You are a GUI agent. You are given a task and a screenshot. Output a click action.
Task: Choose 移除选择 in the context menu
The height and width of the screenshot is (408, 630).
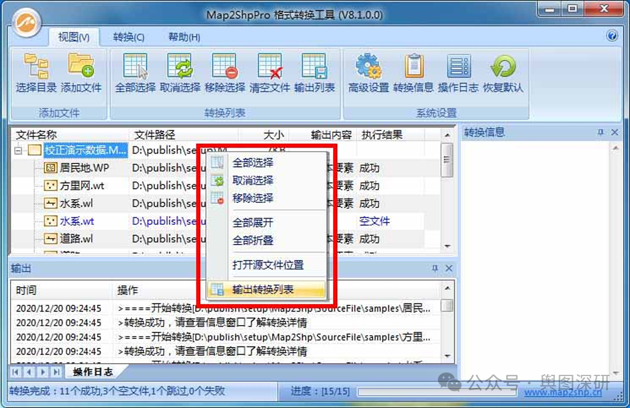tap(266, 198)
